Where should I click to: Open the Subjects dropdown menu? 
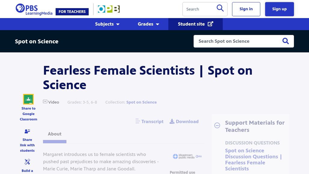tap(107, 24)
